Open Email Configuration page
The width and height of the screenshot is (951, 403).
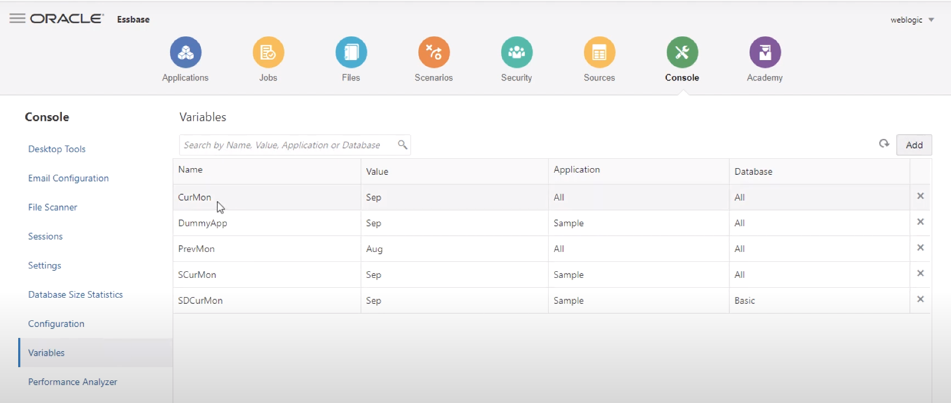click(x=68, y=178)
